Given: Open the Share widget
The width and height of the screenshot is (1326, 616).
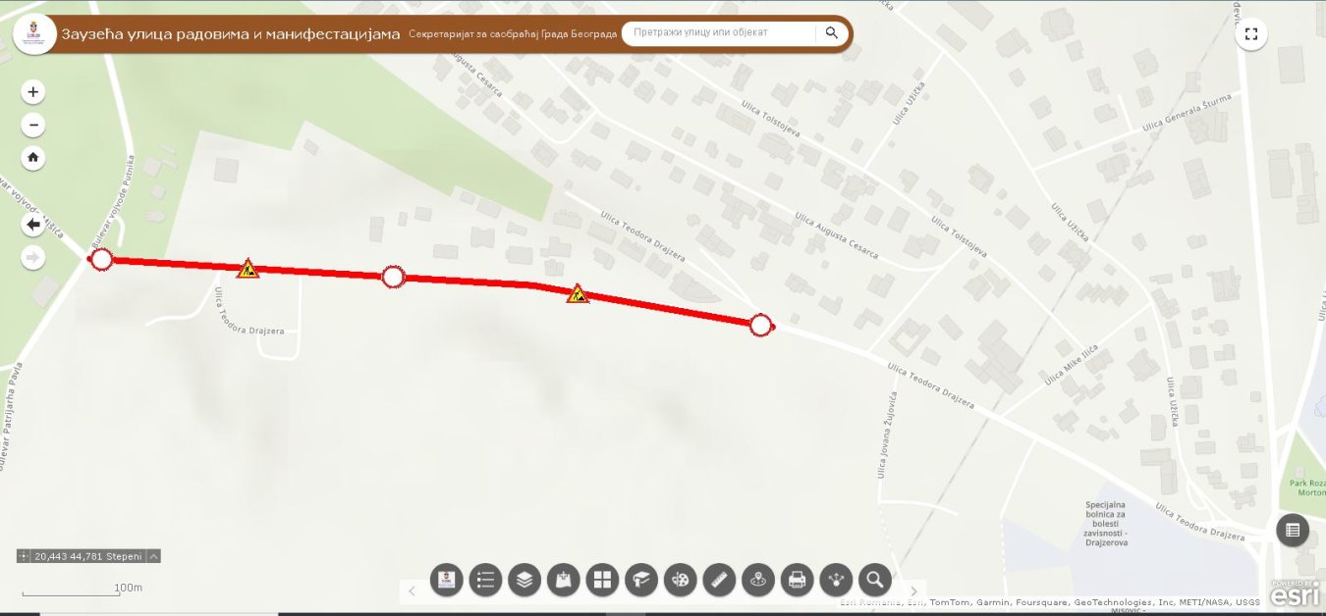Looking at the screenshot, I should tap(836, 580).
